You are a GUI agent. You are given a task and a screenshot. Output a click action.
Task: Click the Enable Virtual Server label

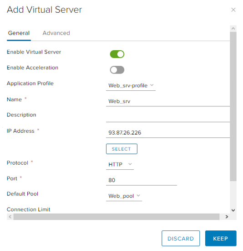coord(34,52)
